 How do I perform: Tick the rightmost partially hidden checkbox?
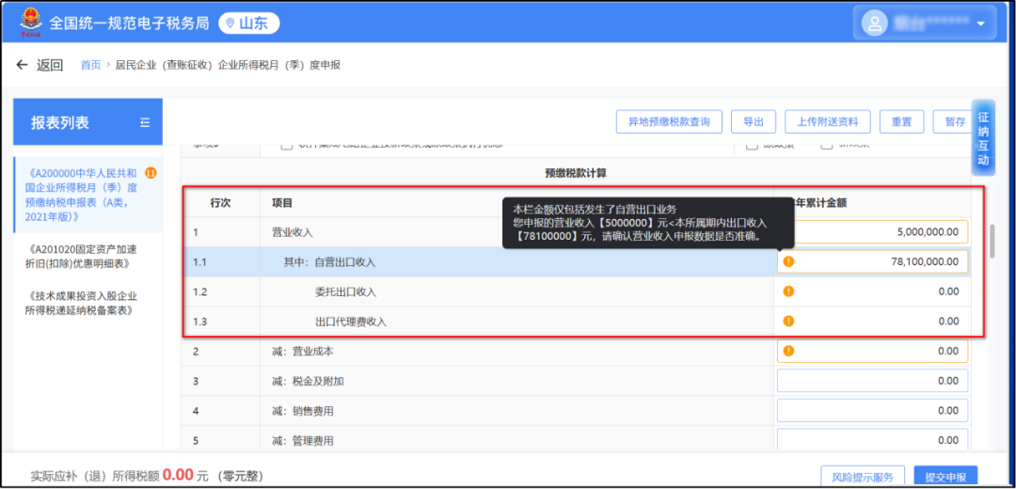[x=827, y=146]
